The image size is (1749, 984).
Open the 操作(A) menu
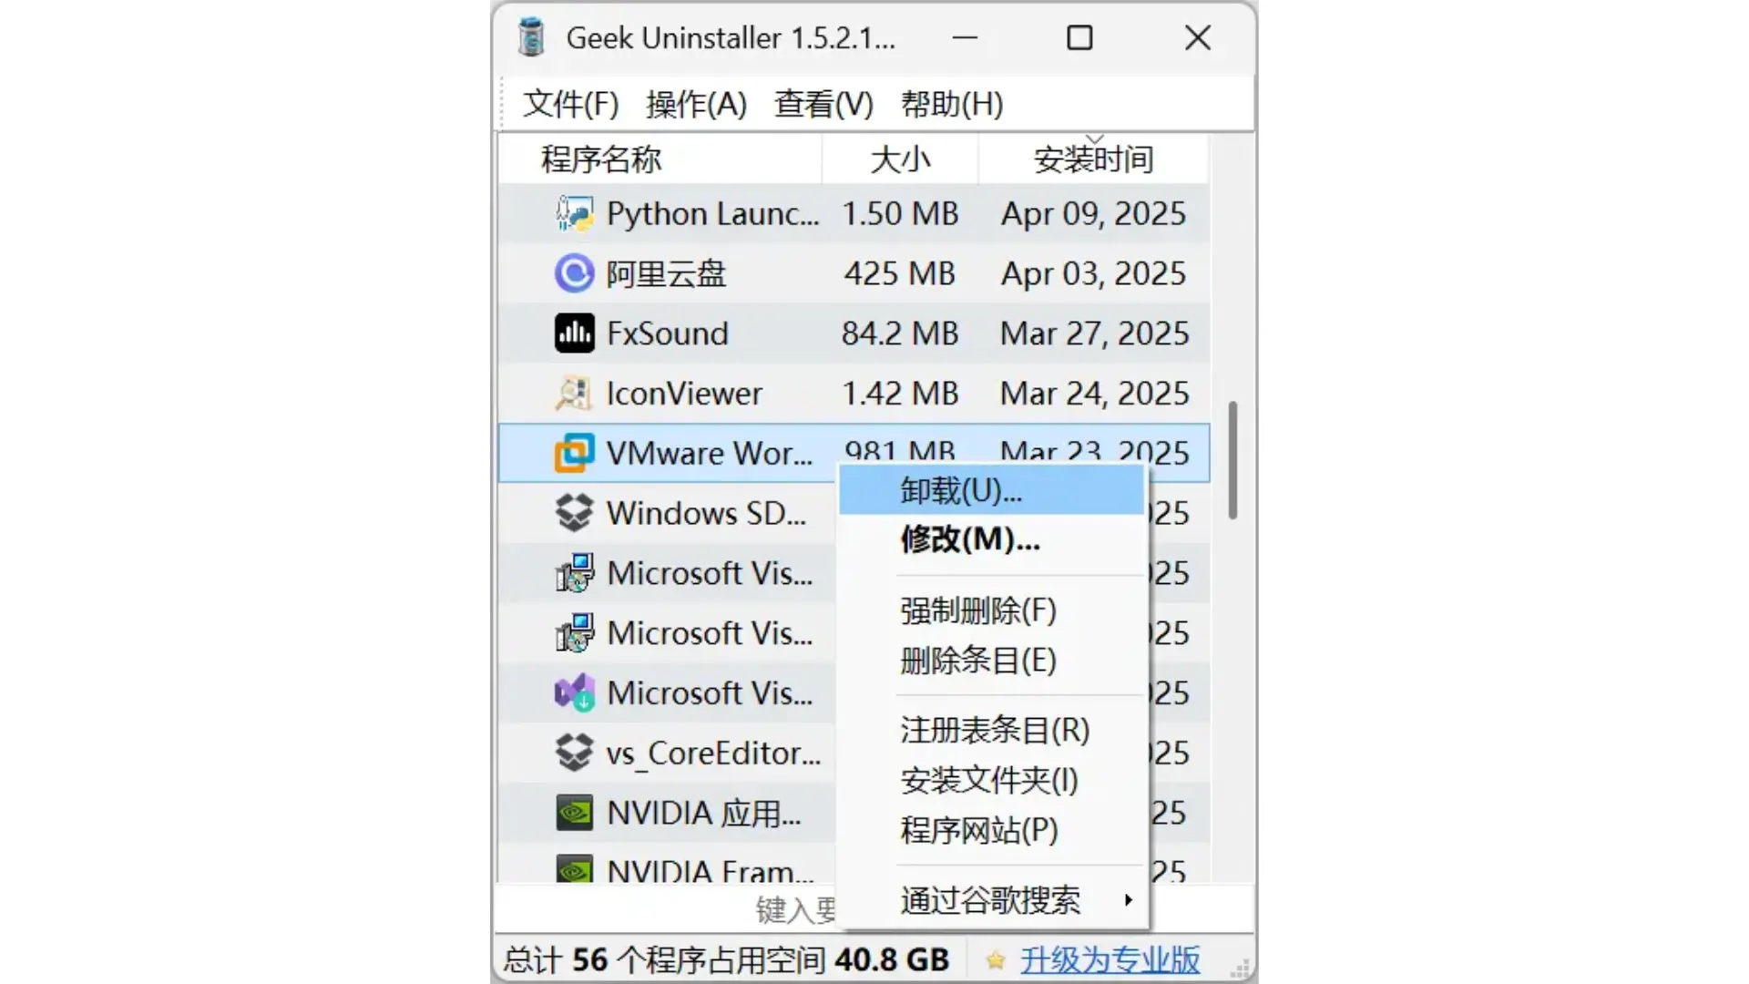coord(696,104)
